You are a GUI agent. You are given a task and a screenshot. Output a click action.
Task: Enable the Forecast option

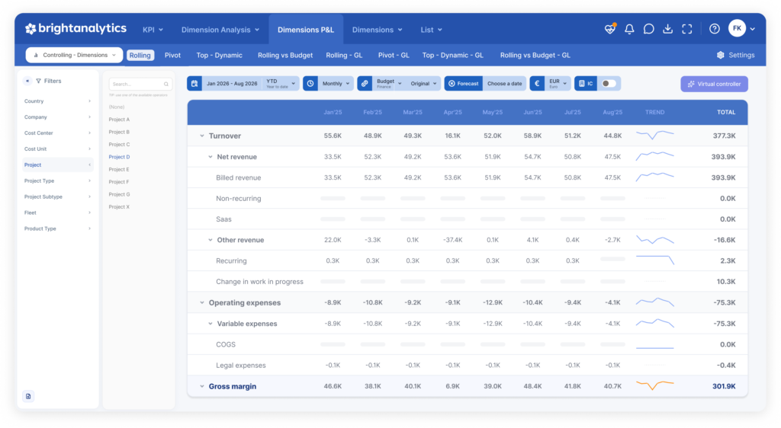coord(463,84)
